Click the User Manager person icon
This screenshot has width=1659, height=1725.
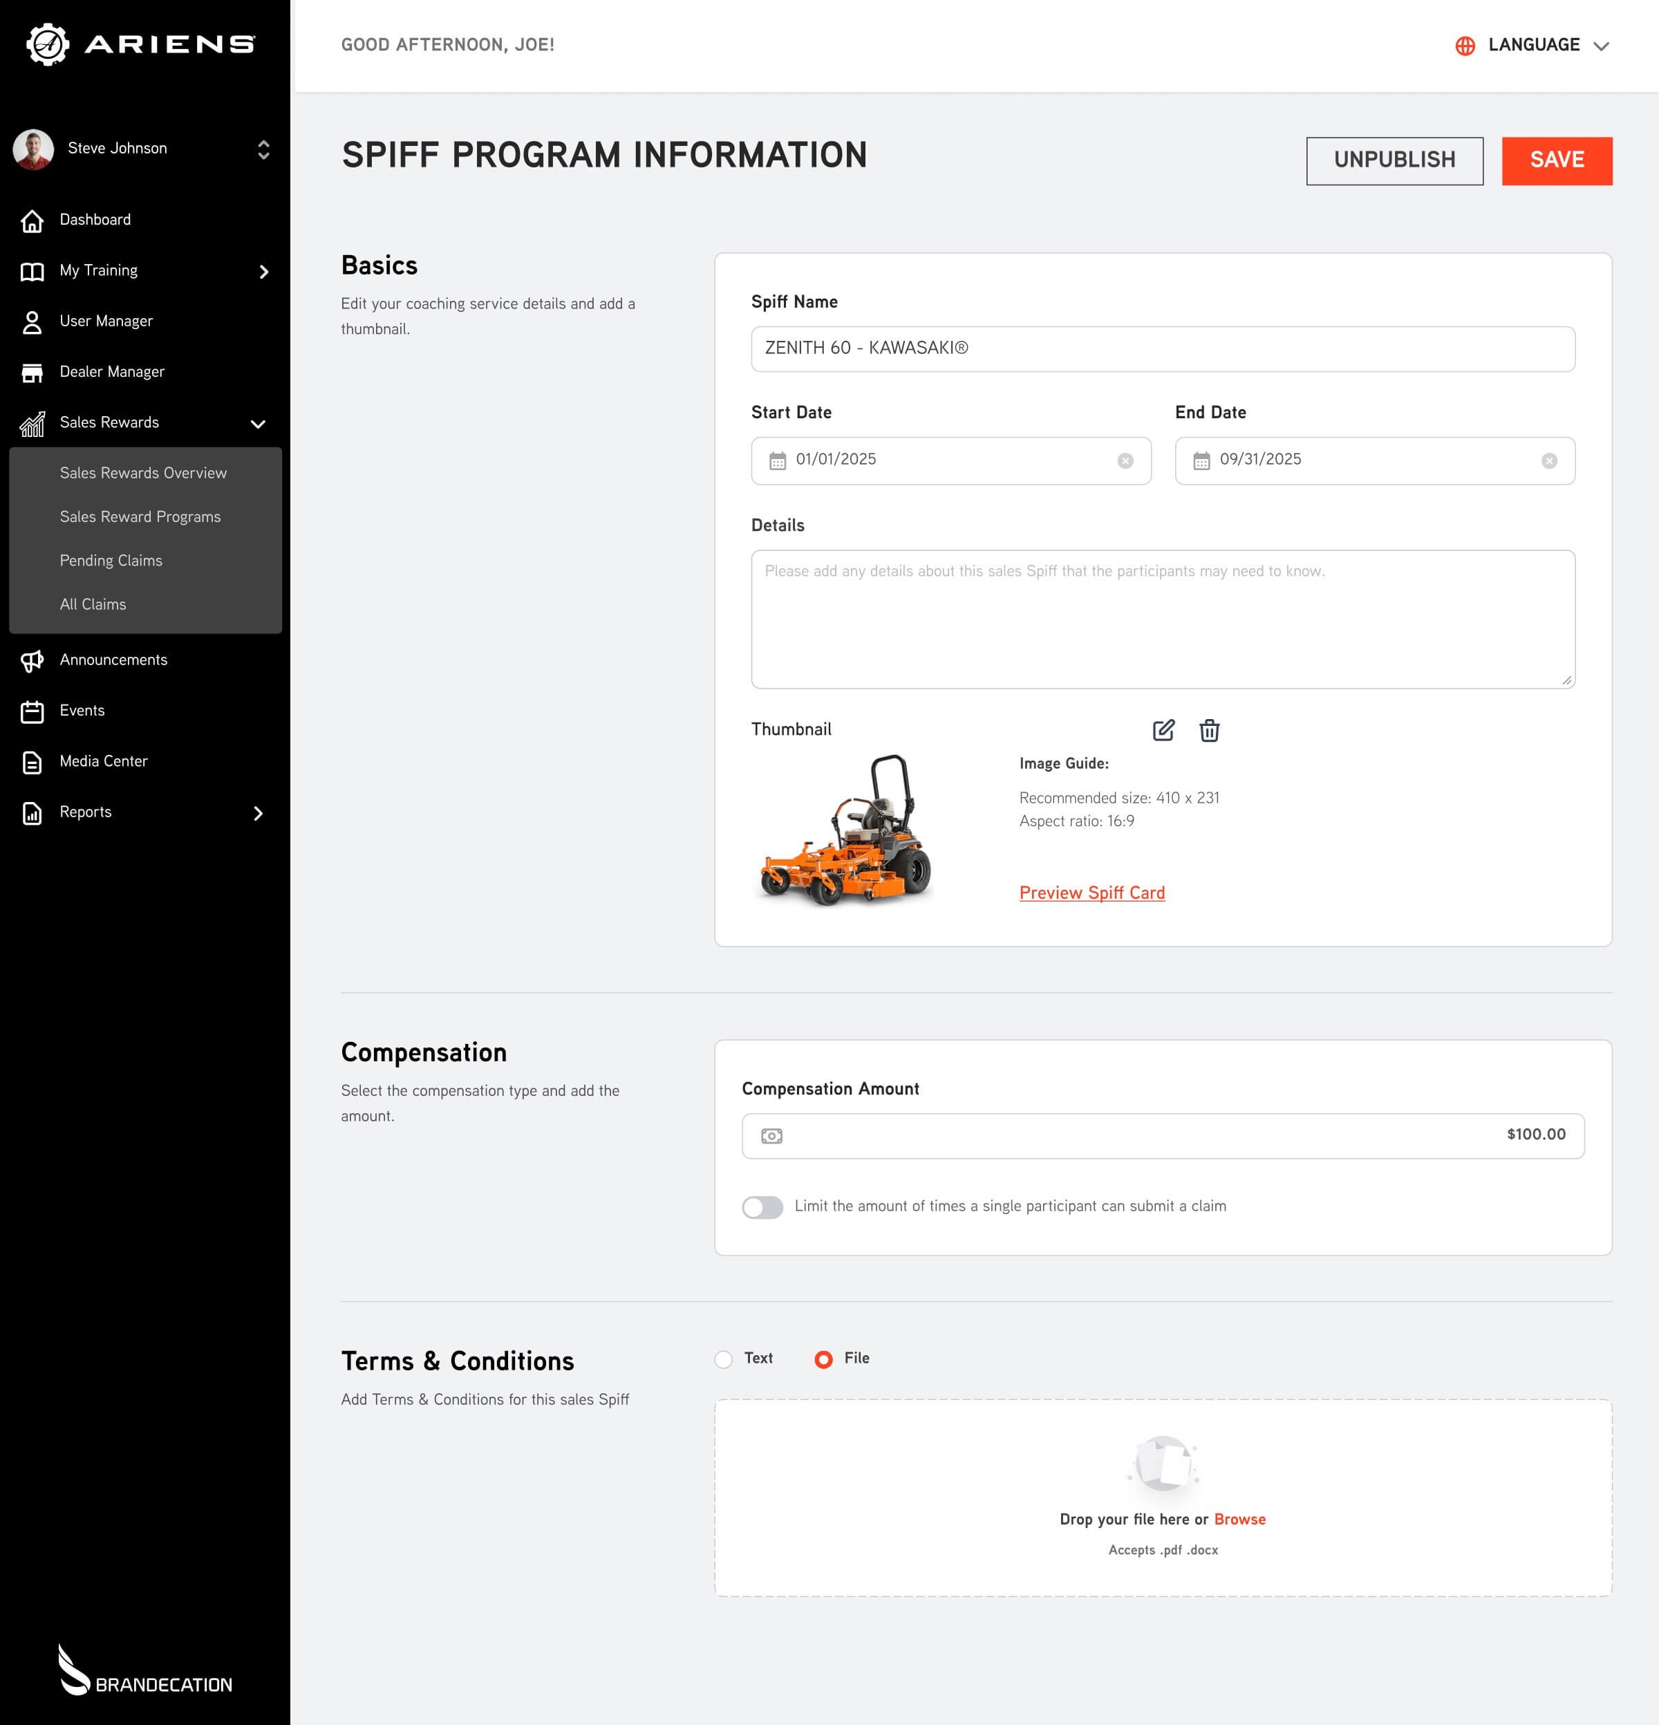point(32,322)
